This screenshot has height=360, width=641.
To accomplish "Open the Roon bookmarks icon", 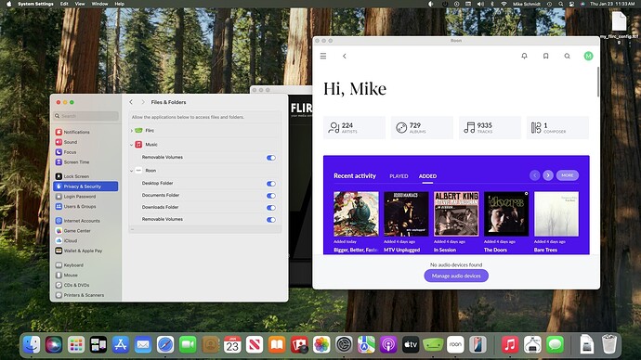I will [x=545, y=56].
